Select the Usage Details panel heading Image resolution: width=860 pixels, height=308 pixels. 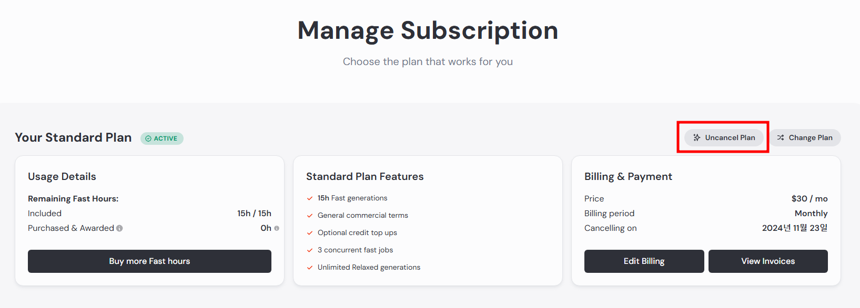62,176
